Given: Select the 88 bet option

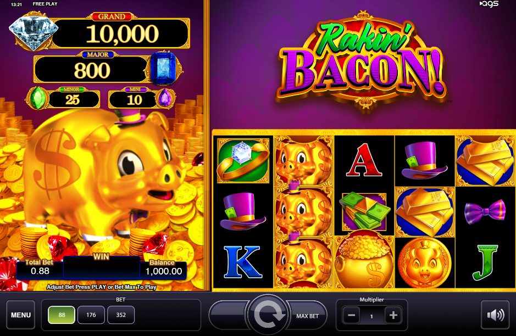Looking at the screenshot, I should point(62,315).
